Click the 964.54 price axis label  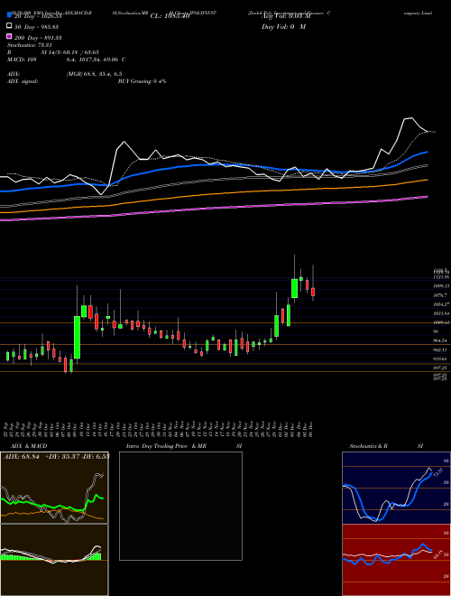click(442, 340)
